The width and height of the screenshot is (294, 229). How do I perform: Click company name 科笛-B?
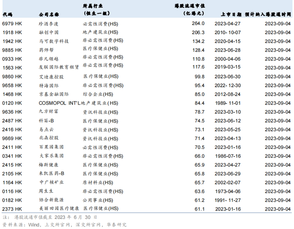46,121
